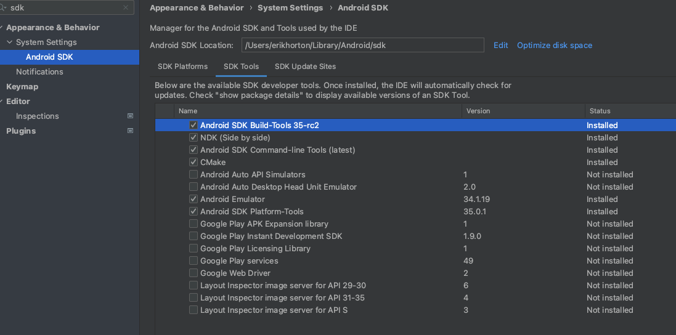676x335 pixels.
Task: Clear the sdk search field with X icon
Action: [x=126, y=7]
